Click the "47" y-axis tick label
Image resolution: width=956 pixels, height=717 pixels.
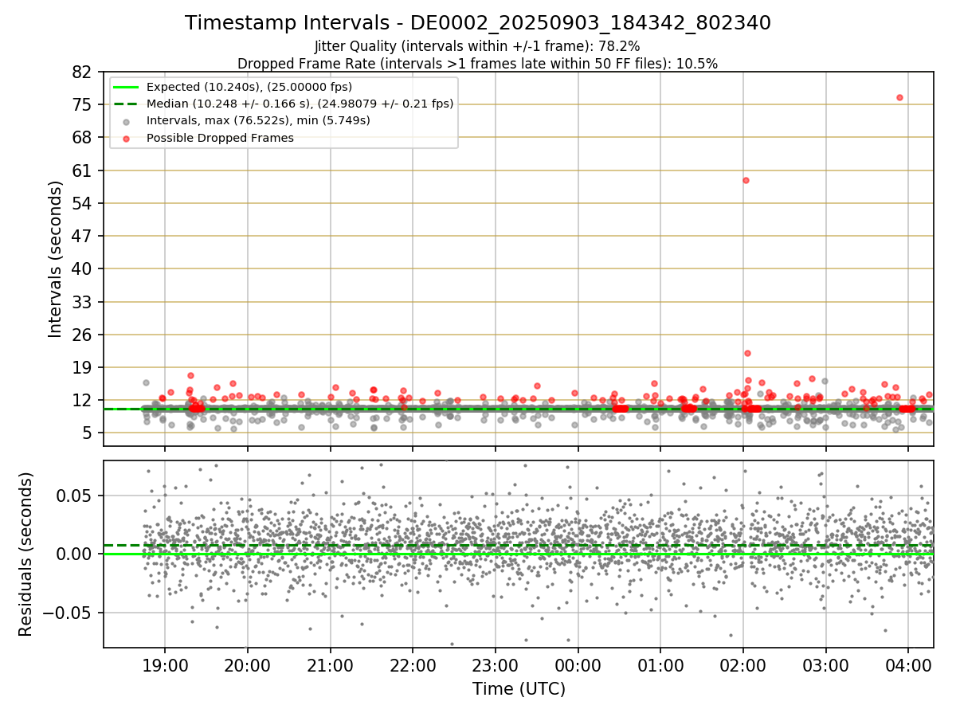point(84,236)
